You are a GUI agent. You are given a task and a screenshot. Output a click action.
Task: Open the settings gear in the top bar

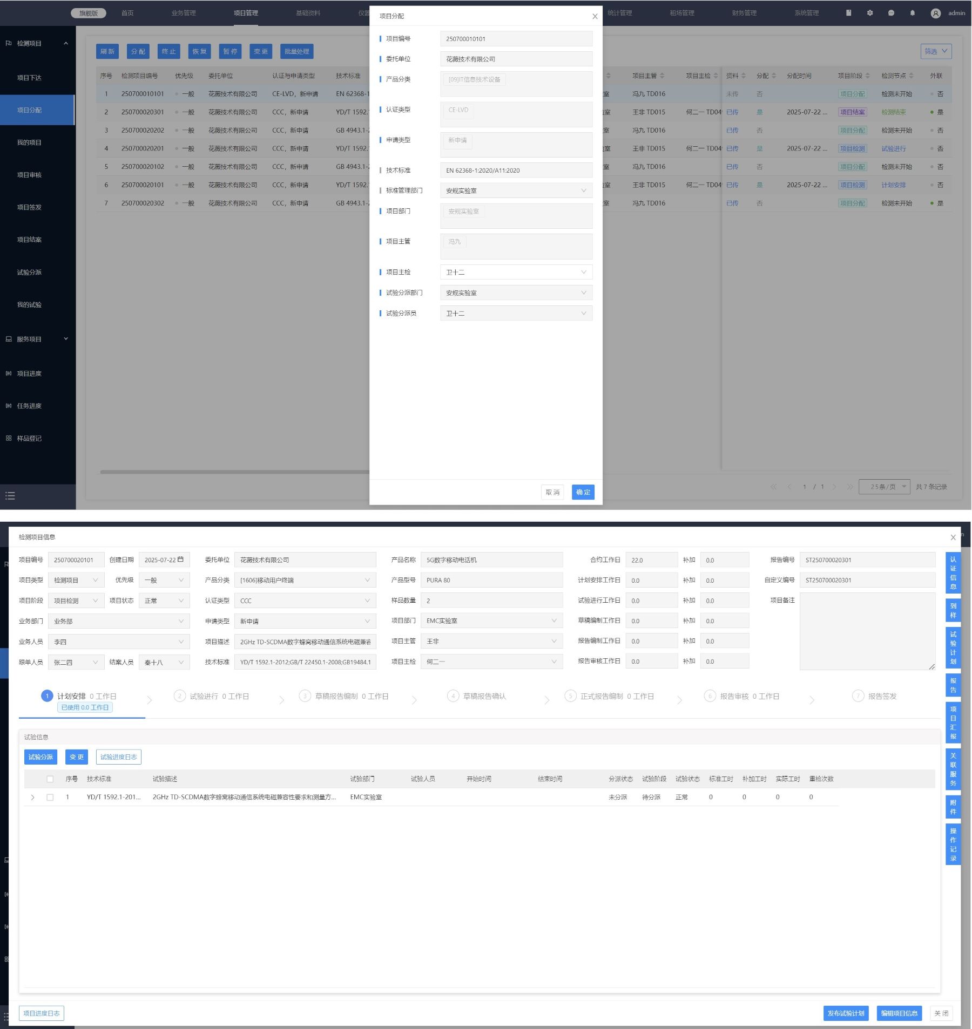coord(869,13)
